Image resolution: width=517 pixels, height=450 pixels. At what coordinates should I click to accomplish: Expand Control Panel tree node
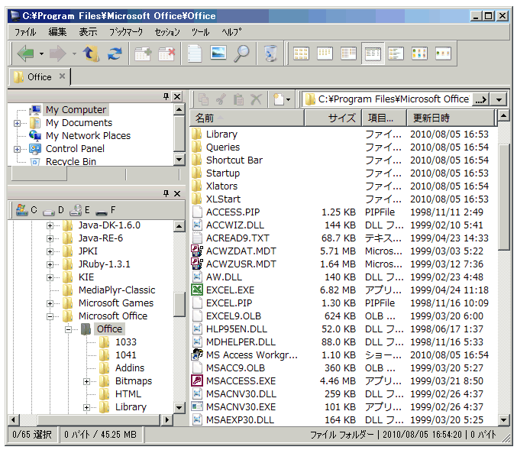(17, 149)
